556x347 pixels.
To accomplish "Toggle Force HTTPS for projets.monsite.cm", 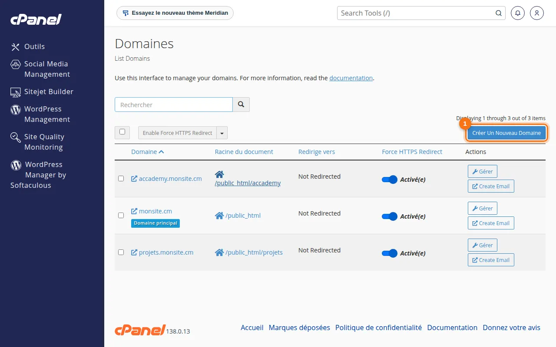I will 390,253.
